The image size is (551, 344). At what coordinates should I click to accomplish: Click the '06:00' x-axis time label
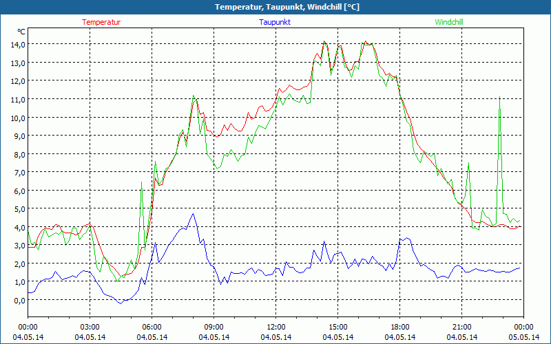[152, 327]
